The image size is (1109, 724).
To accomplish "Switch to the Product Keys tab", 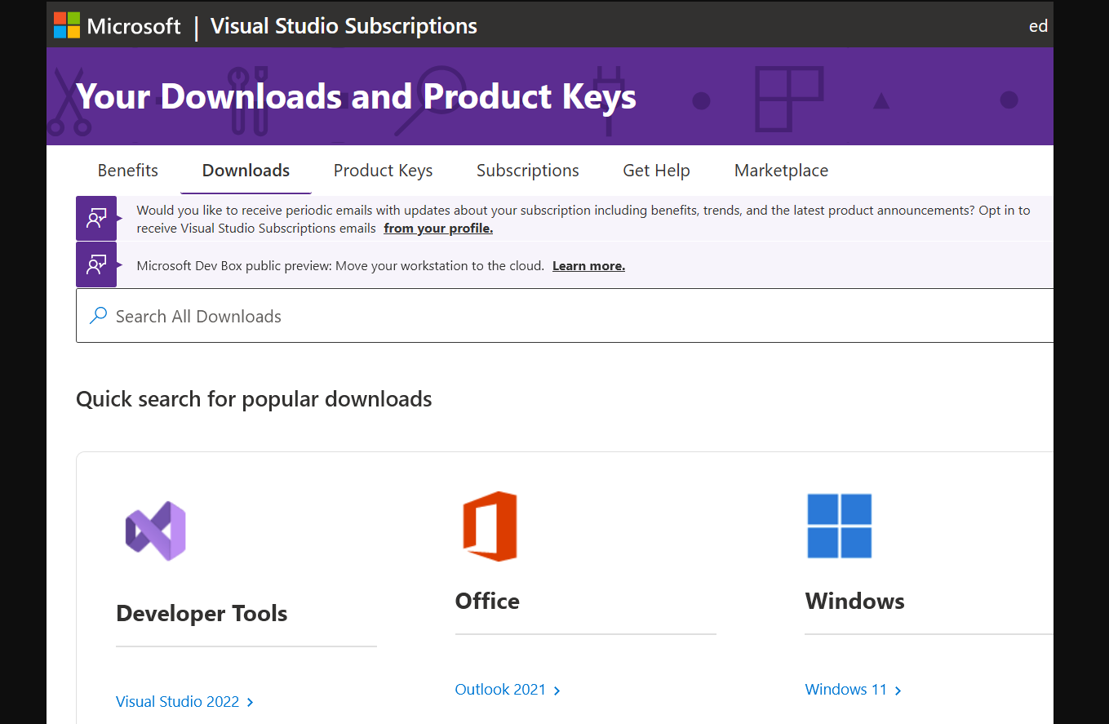I will [x=383, y=171].
